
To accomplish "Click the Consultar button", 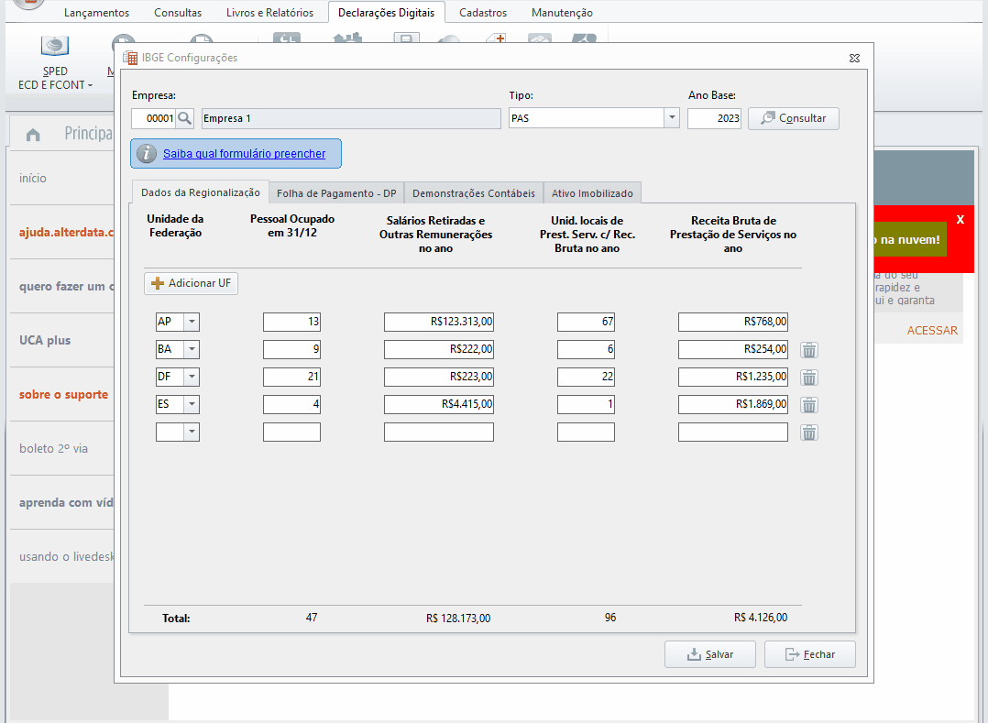I will (x=794, y=118).
